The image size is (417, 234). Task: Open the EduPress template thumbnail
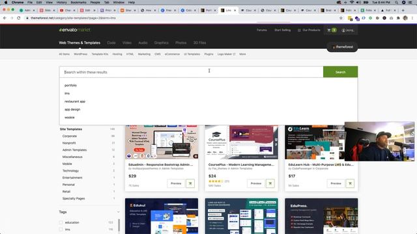tap(321, 216)
